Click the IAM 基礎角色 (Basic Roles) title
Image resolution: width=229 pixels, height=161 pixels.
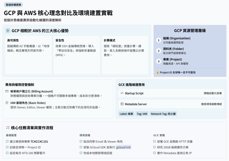28,103
